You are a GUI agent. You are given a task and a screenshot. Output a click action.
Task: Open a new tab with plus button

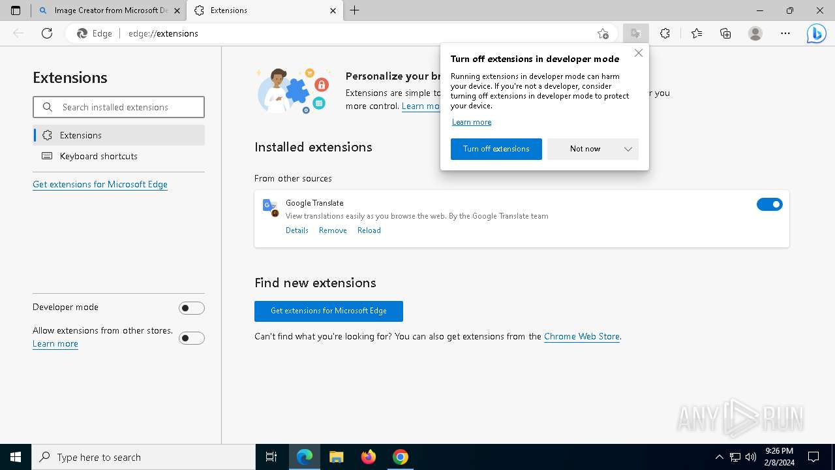355,10
